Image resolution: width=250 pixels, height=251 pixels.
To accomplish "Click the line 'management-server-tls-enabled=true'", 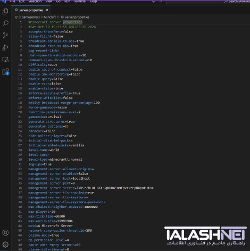I will pos(61,193).
